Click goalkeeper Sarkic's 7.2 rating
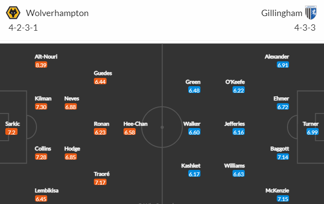 click(x=11, y=132)
